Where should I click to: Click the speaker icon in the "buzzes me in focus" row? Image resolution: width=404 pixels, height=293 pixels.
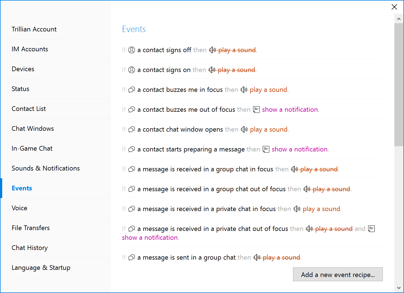coord(244,90)
